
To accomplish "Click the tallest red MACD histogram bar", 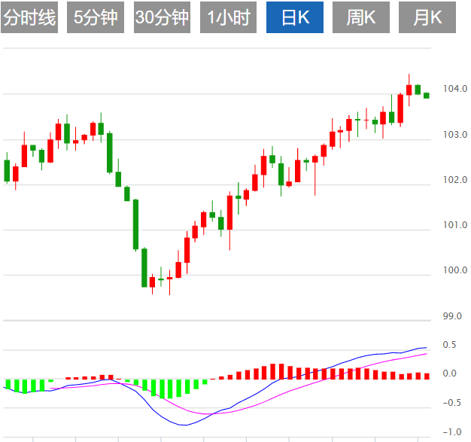I will (274, 371).
